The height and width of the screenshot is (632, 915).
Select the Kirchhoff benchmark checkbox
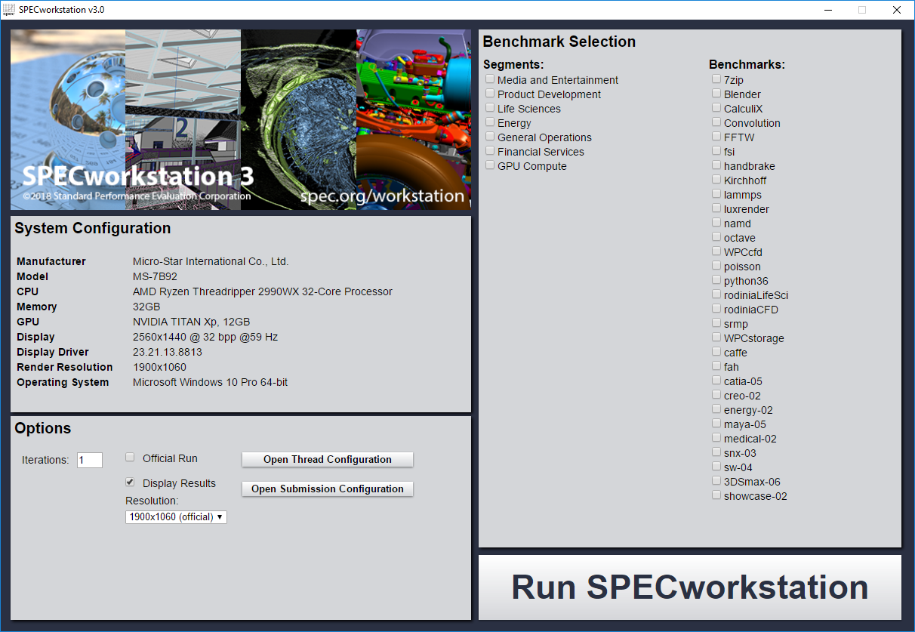coord(716,179)
